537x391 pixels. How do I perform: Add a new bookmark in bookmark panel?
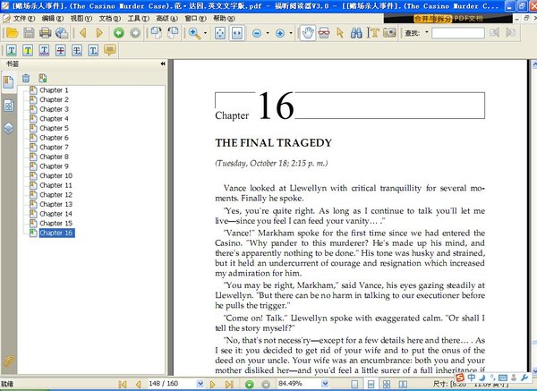point(43,78)
